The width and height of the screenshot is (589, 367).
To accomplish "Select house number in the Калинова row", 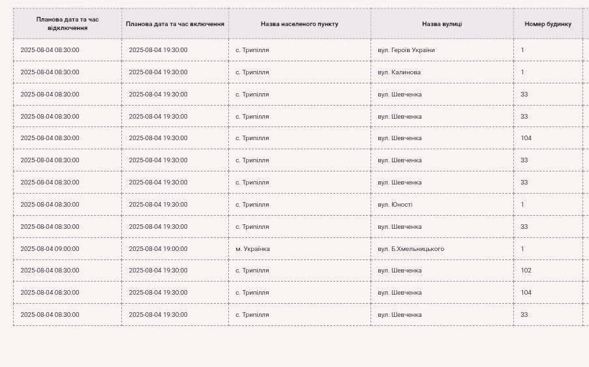I will [522, 72].
